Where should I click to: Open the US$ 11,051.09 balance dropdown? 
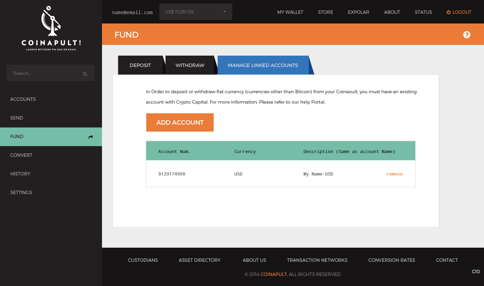pyautogui.click(x=196, y=12)
